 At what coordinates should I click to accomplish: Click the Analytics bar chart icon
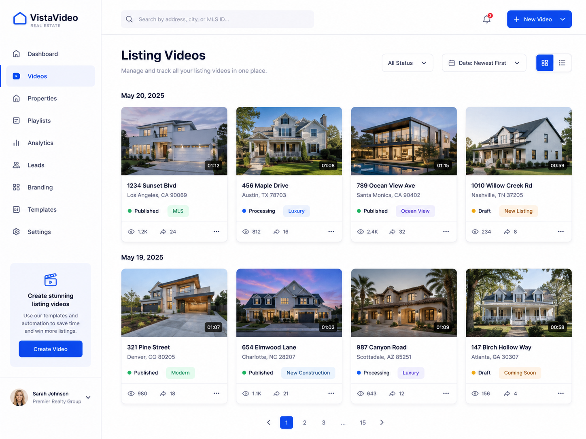(16, 143)
